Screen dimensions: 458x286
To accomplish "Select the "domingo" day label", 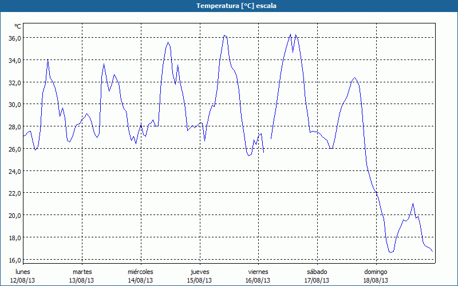I will 376,272.
